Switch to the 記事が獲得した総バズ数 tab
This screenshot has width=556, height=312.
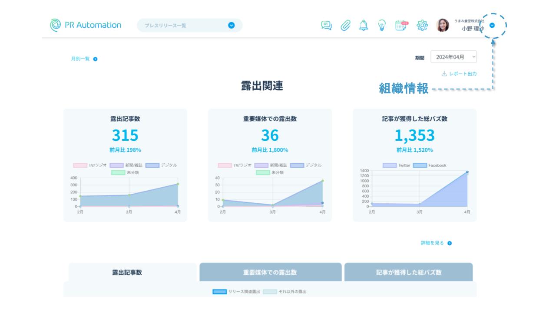408,273
